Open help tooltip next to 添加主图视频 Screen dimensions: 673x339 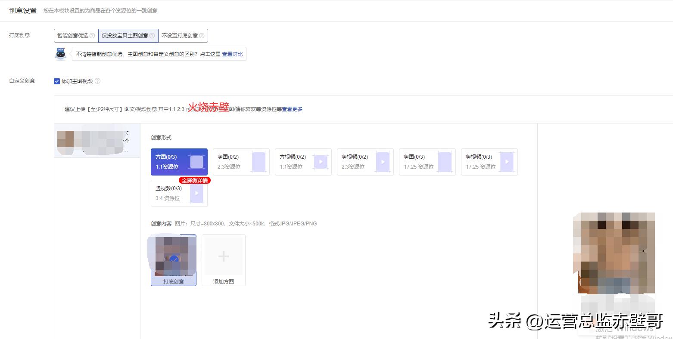[97, 81]
